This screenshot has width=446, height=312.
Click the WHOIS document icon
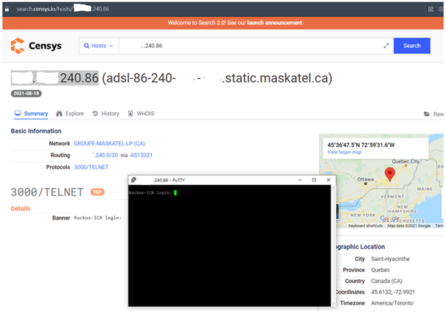click(x=130, y=114)
